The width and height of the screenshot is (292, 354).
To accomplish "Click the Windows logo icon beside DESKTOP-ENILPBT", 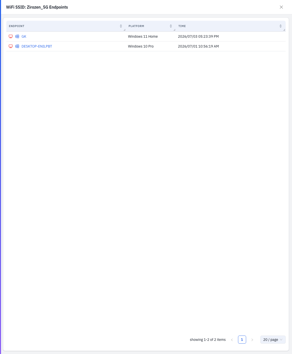I will pos(17,46).
